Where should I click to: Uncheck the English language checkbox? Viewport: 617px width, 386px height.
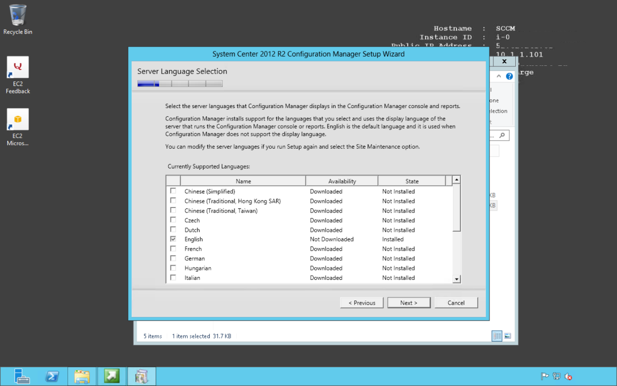click(173, 239)
